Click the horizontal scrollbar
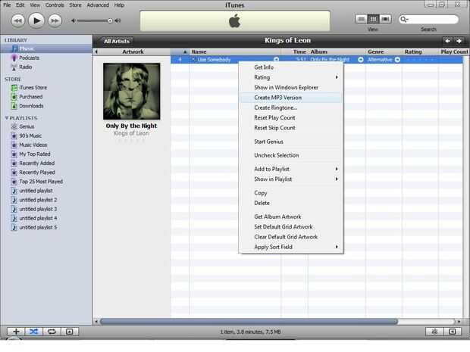This screenshot has height=352, width=470. (249, 322)
